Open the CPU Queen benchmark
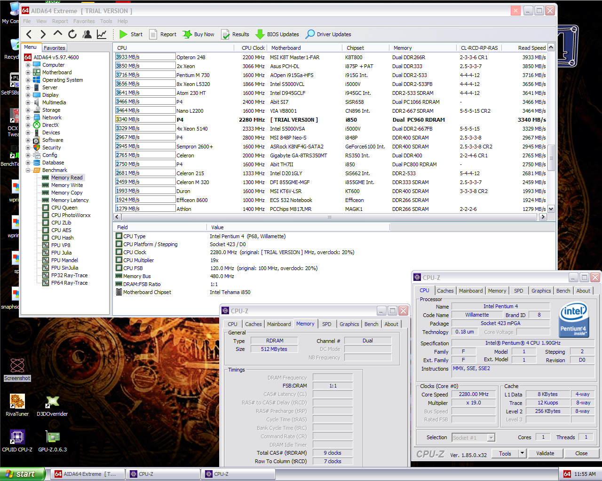Screen dimensions: 602x481 (64, 208)
